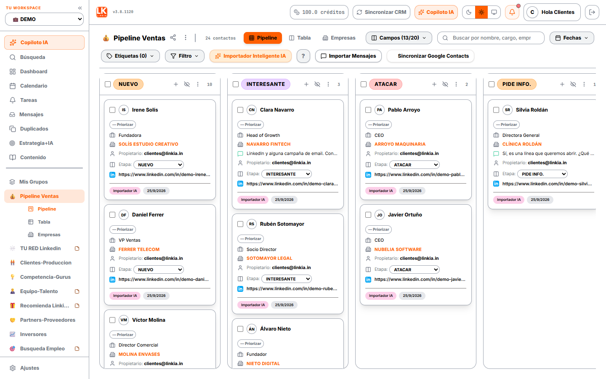Expand the Filtro dropdown

(x=184, y=56)
